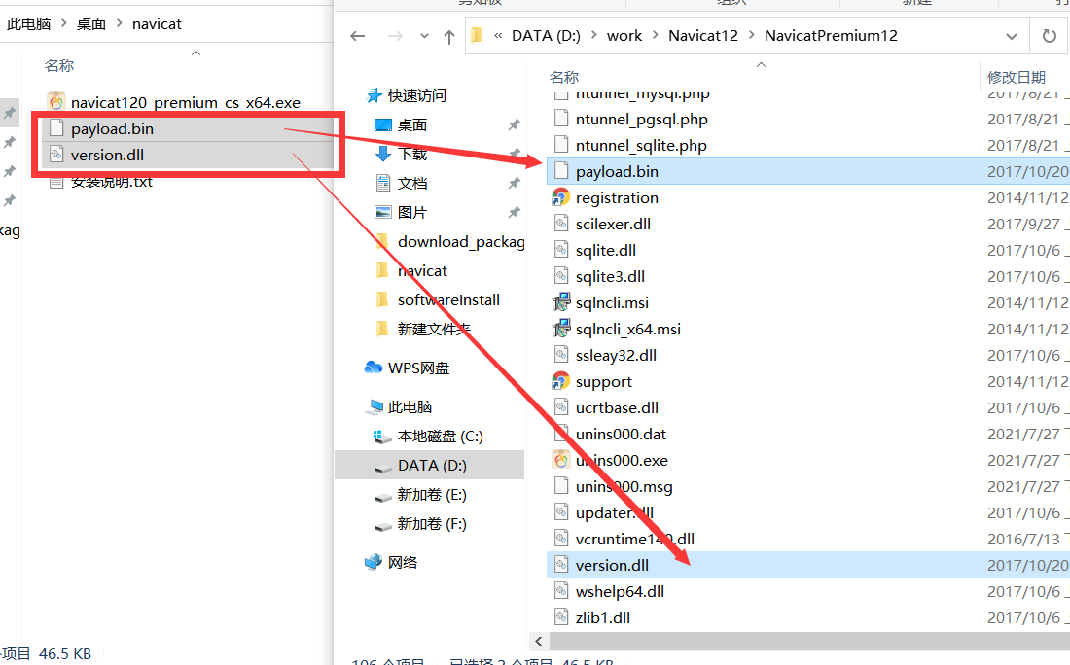Screen dimensions: 1070x665
Task: Open 新建文件夹 folder in navigation pane
Action: (434, 330)
